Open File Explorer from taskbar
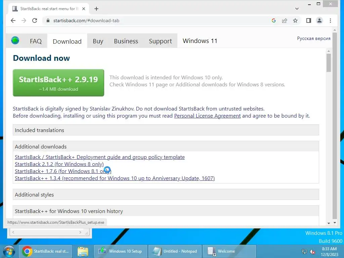Viewport: 344px width, 258px height. pos(83,251)
